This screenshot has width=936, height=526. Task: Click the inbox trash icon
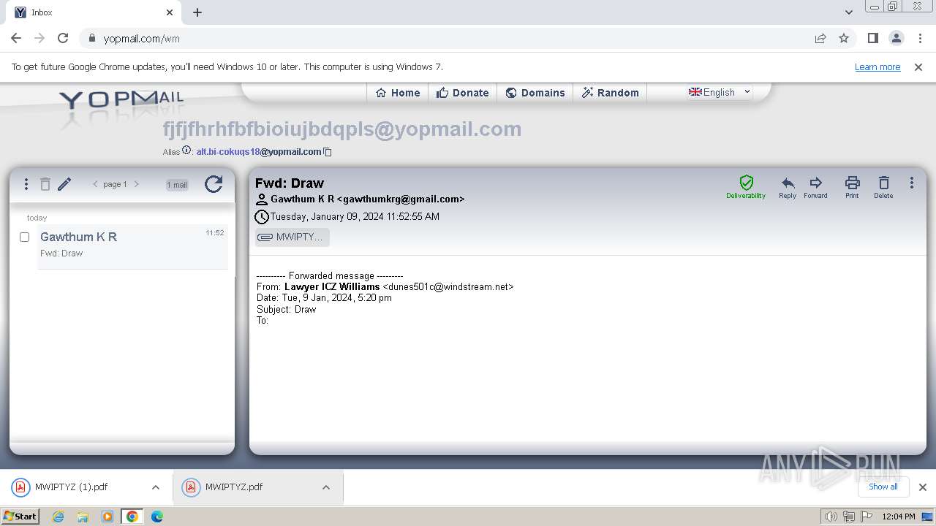[x=45, y=184]
